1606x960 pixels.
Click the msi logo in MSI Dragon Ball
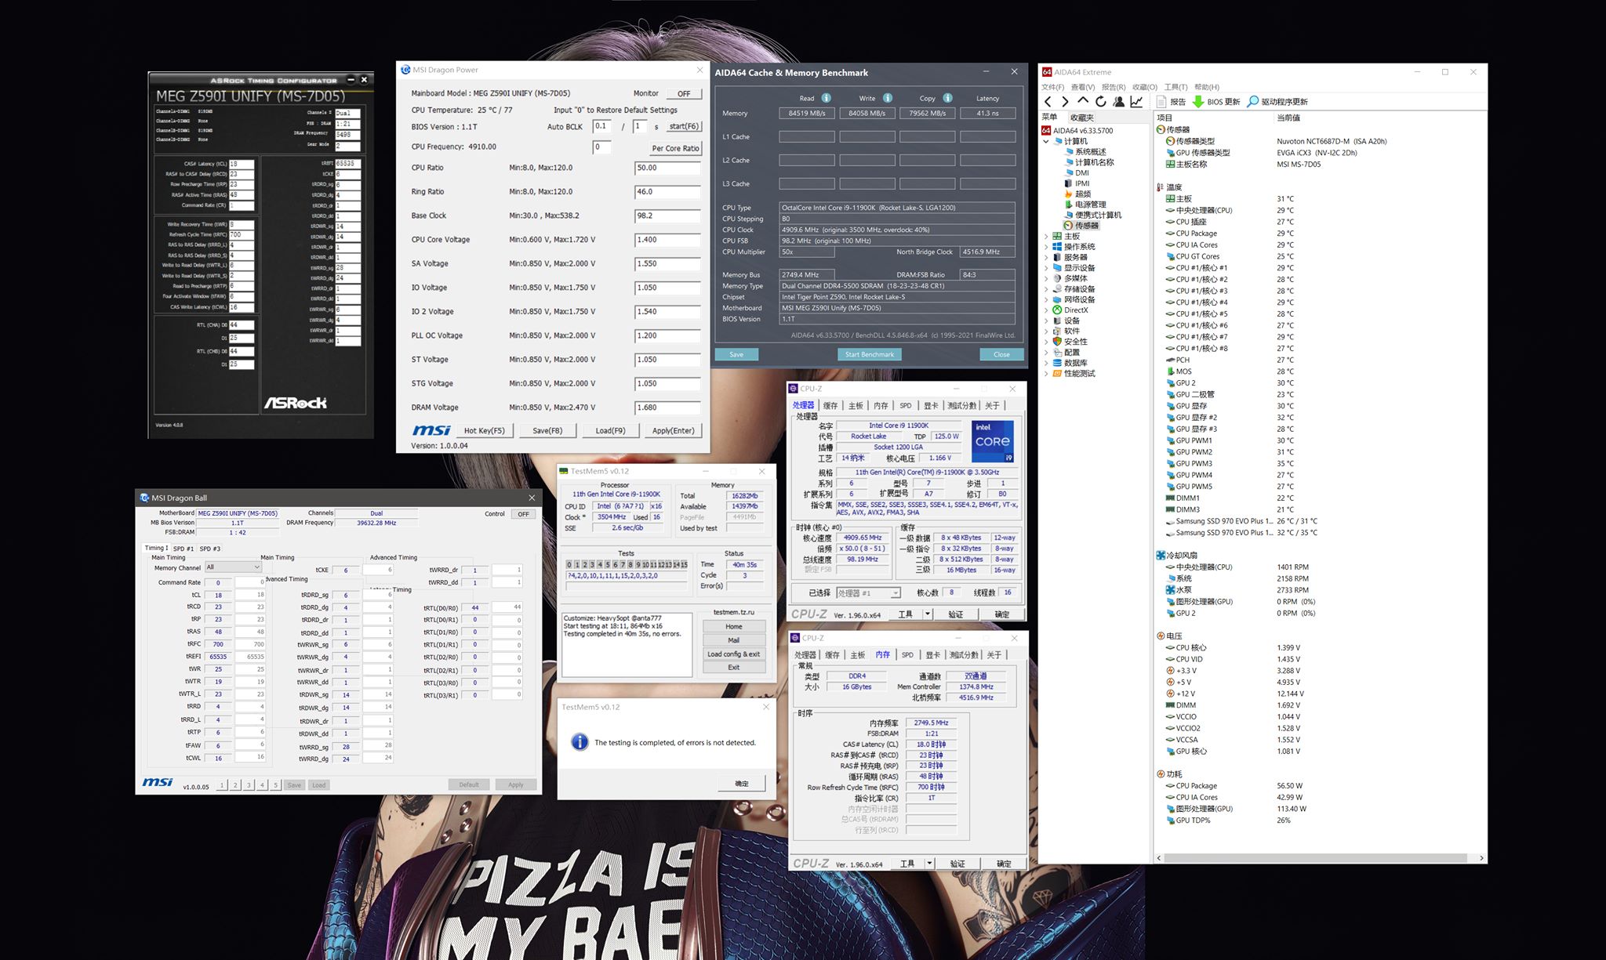click(158, 783)
